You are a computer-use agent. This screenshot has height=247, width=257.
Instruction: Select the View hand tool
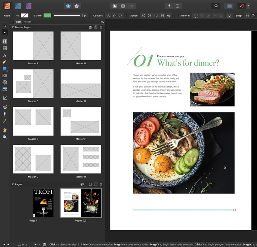[5, 130]
